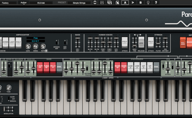Step presets with the up/down arrows
The height and width of the screenshot is (118, 192).
tap(95, 2)
